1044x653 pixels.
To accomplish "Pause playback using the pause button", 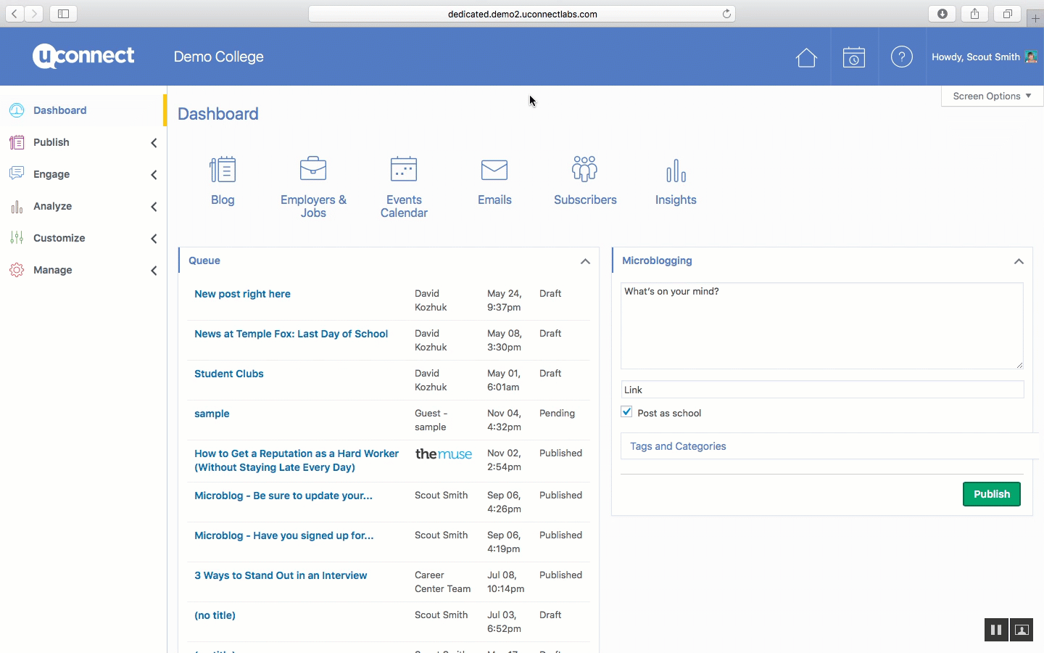I will pos(996,630).
